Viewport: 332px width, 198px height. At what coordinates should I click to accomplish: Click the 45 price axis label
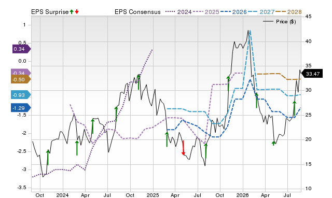click(x=309, y=17)
